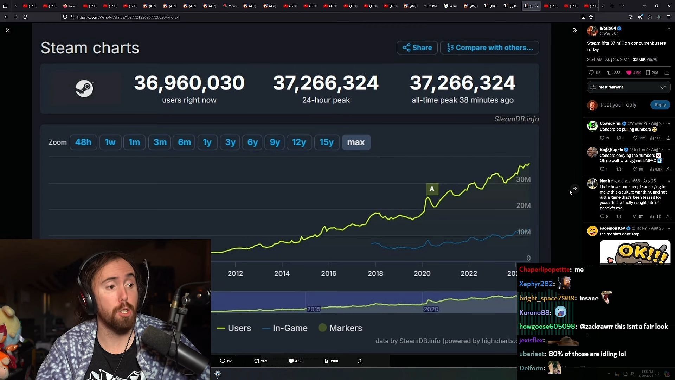This screenshot has height=380, width=675.
Task: Close the photo viewer with the X icon
Action: pos(8,31)
